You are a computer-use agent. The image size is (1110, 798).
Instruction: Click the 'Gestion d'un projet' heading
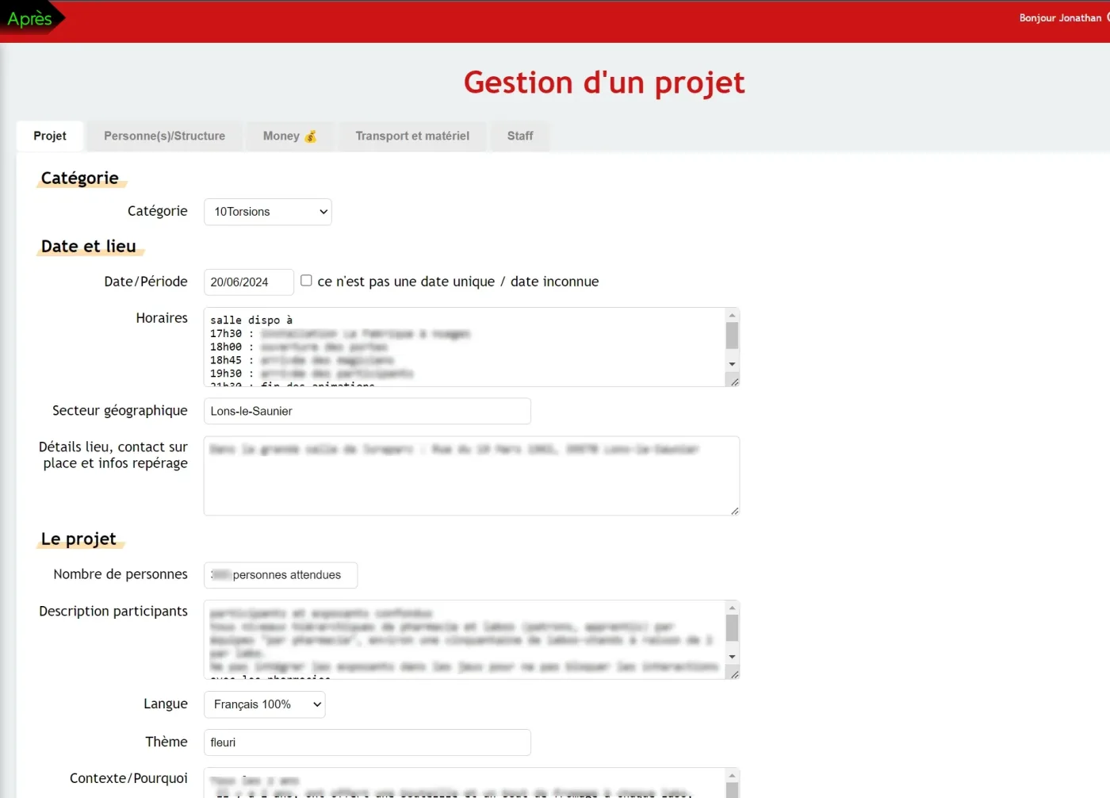[x=604, y=82]
